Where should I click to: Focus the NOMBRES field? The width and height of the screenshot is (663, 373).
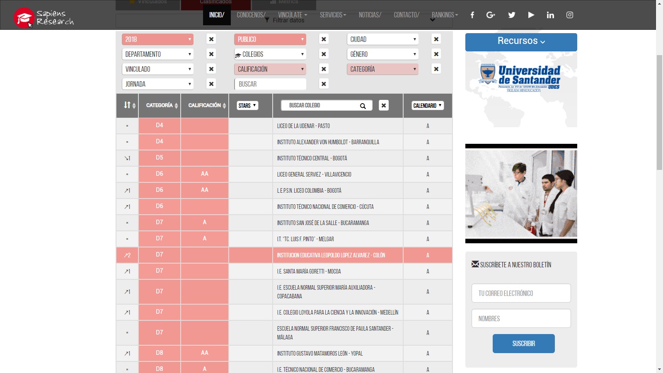click(x=521, y=318)
